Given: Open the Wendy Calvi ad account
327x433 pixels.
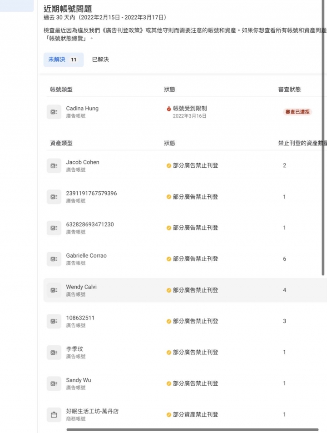Looking at the screenshot, I should [x=81, y=287].
